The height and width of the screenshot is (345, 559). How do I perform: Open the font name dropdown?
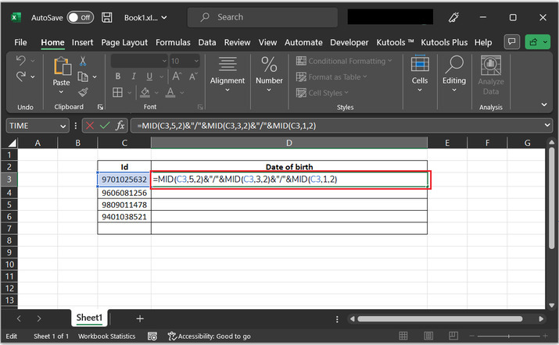click(x=164, y=61)
